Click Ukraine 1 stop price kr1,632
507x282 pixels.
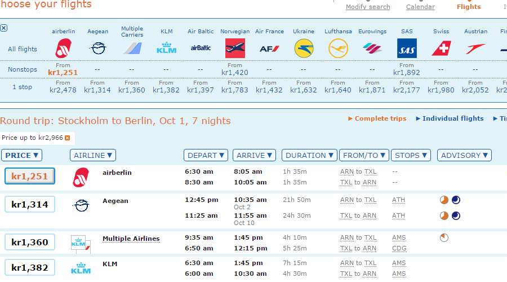(x=303, y=90)
